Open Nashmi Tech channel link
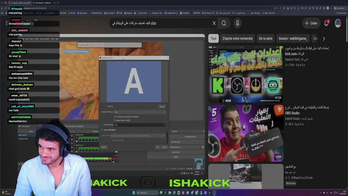Screen dimensions: 348x196 (x=297, y=59)
